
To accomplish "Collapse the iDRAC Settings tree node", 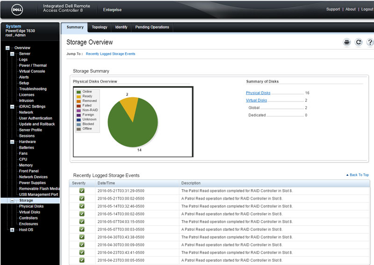I will 12,107.
